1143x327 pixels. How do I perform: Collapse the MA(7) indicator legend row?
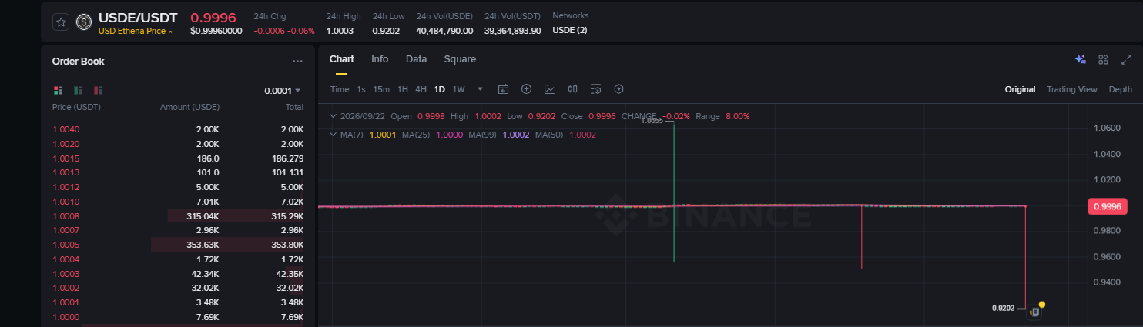click(x=333, y=135)
